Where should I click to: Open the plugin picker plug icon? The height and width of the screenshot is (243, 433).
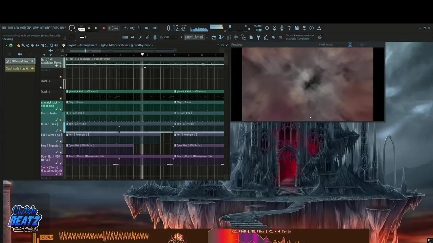[x=258, y=37]
